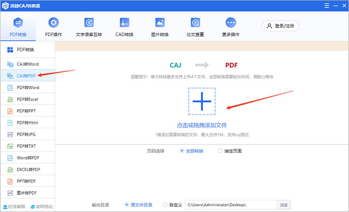Click the output path input field
349x212 pixels.
(231, 205)
